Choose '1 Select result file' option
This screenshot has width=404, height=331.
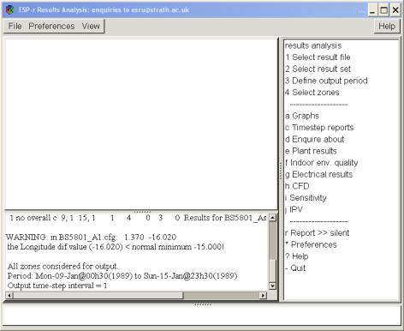(x=318, y=57)
